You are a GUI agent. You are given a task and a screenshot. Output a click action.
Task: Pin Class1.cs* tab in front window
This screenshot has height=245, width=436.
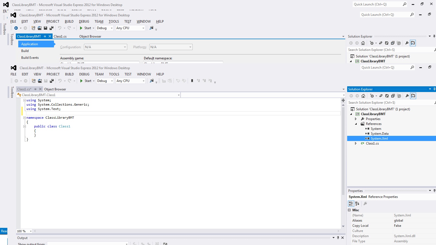(35, 89)
